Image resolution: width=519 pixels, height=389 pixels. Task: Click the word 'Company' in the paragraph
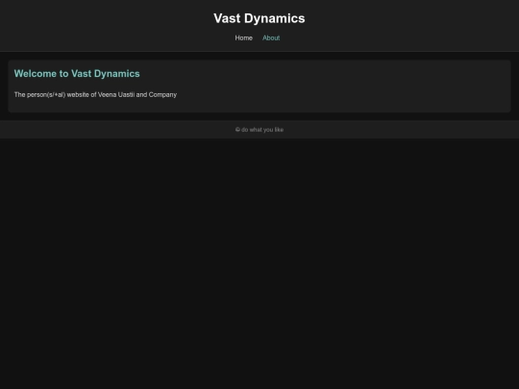click(162, 94)
